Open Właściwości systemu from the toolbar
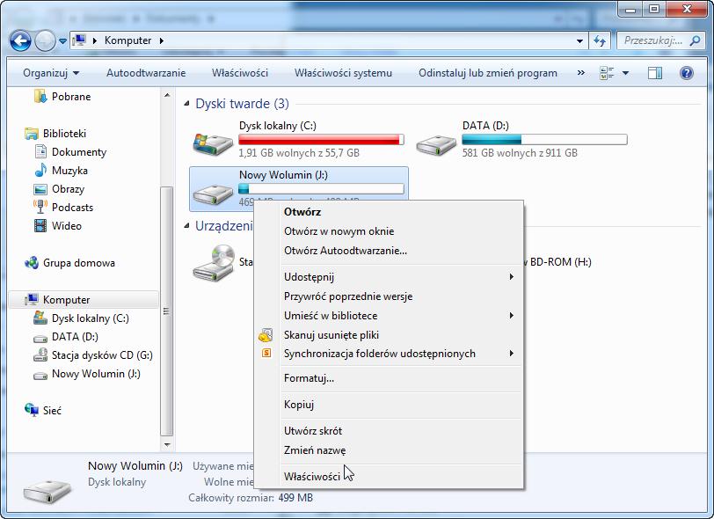 click(343, 73)
